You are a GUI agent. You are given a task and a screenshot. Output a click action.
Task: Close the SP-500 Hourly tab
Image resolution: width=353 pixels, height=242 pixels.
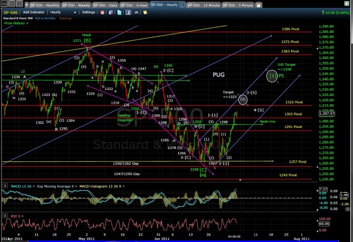pyautogui.click(x=182, y=5)
